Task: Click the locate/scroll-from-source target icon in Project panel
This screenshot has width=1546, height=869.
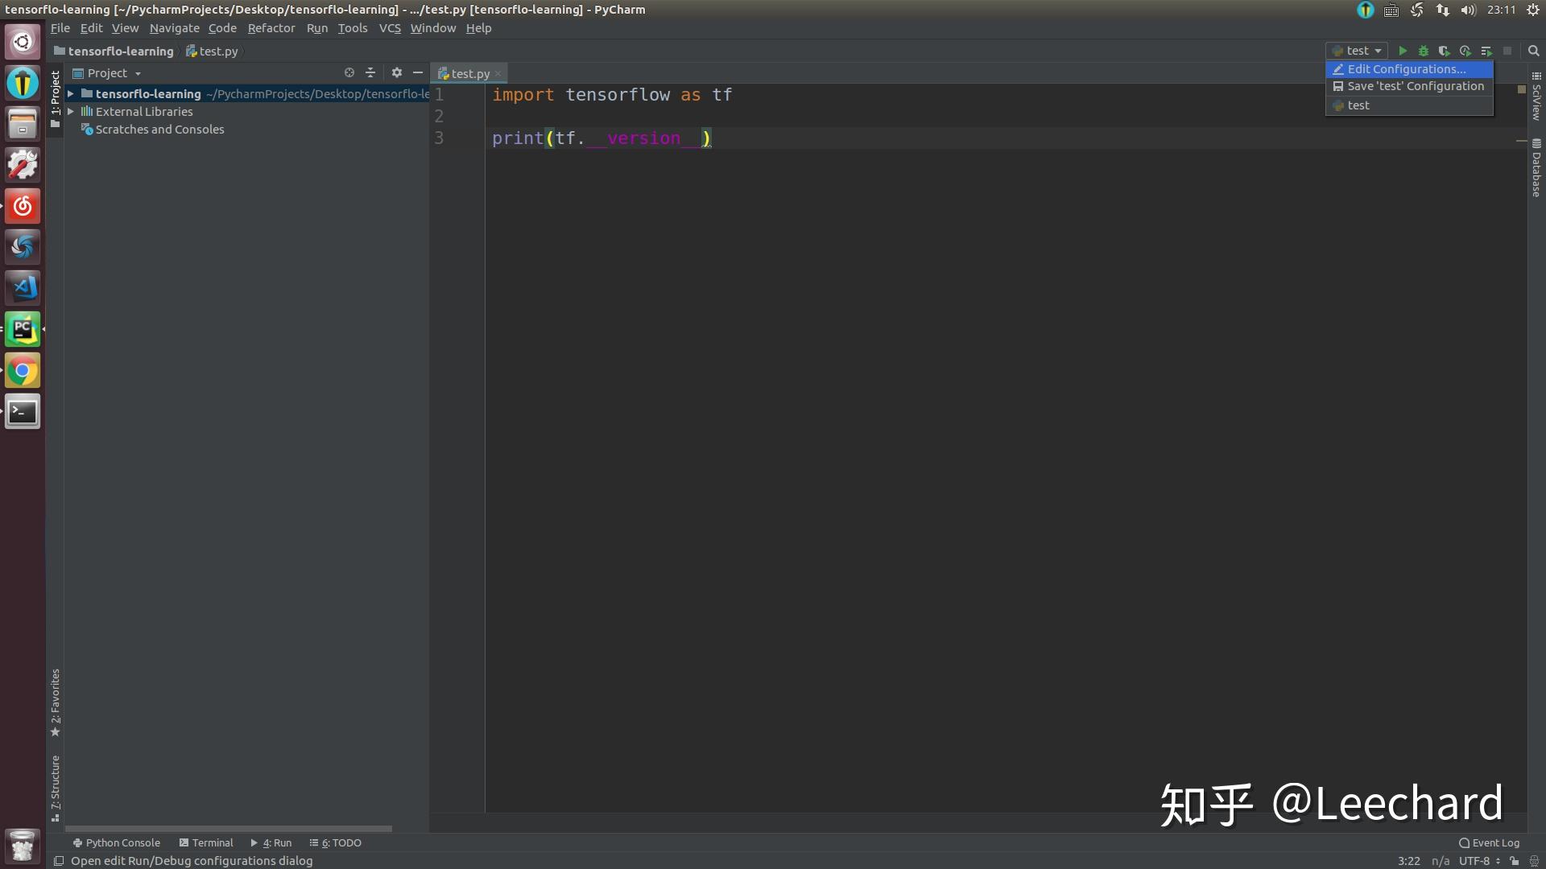Action: click(x=349, y=72)
